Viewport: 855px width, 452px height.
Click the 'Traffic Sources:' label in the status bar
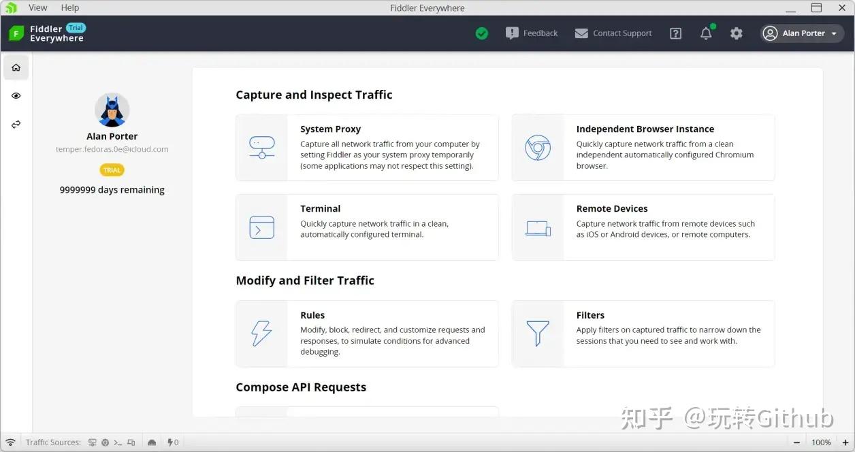[x=53, y=442]
